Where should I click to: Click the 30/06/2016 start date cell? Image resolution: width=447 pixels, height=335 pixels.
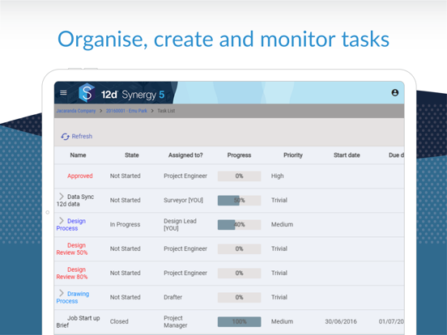click(341, 321)
